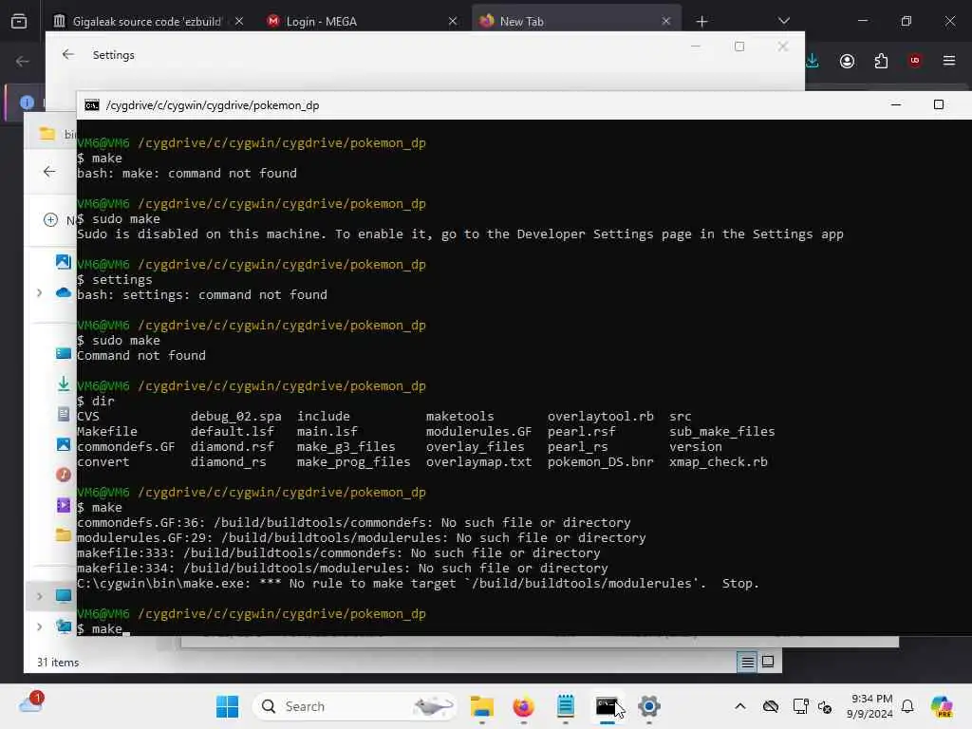Select This PC in Explorer sidebar
Image resolution: width=972 pixels, height=729 pixels.
click(64, 596)
